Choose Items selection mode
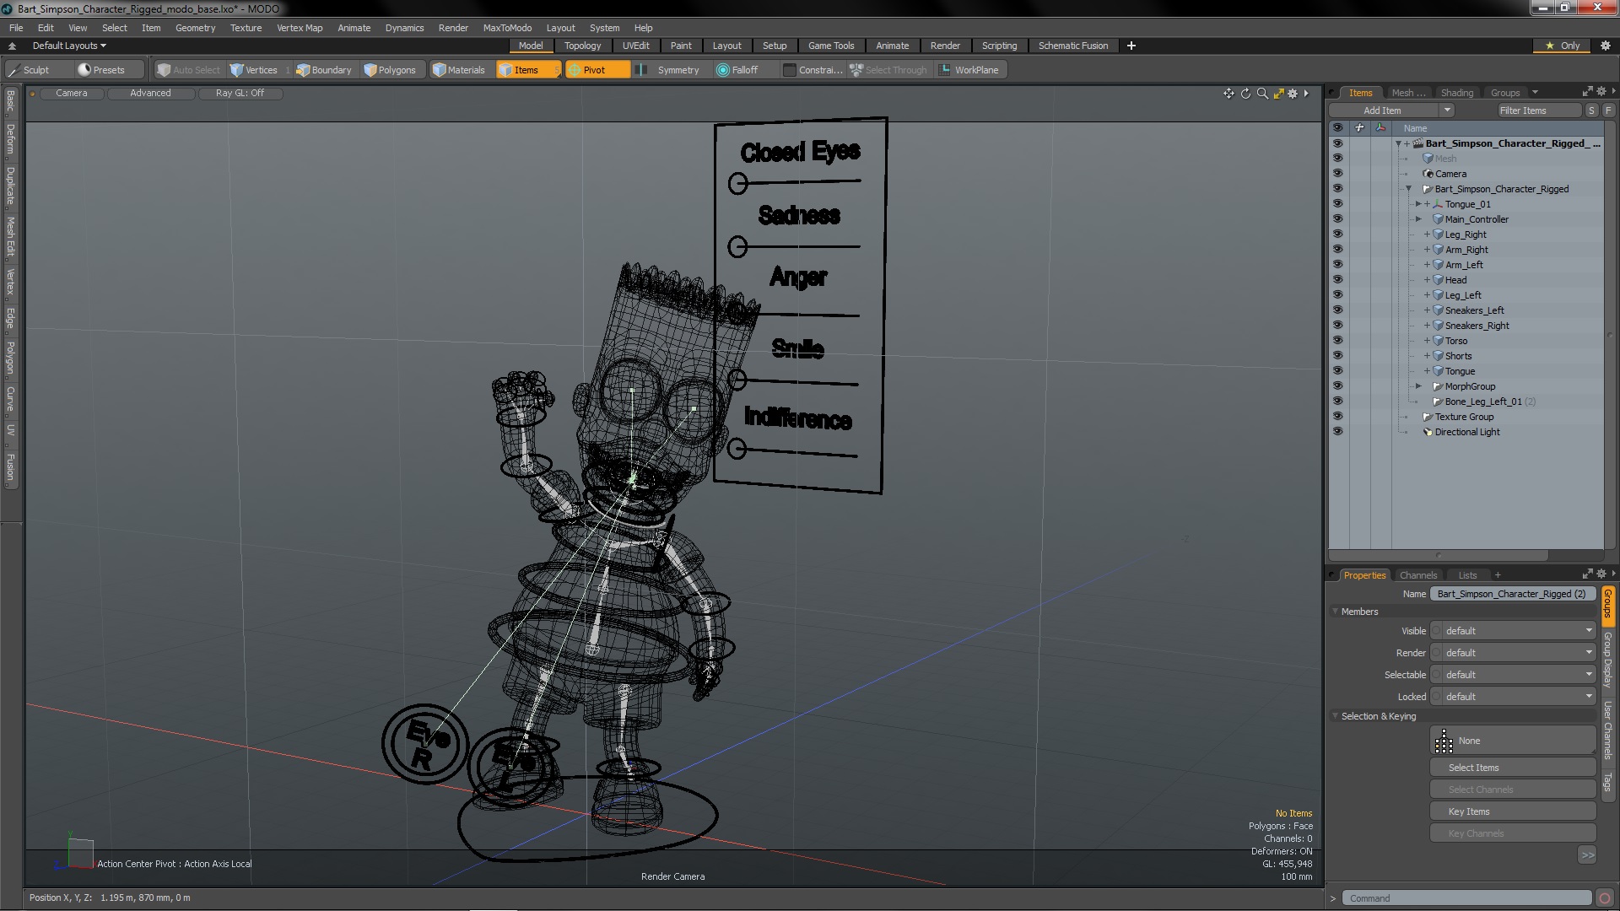Image resolution: width=1620 pixels, height=911 pixels. 527,70
